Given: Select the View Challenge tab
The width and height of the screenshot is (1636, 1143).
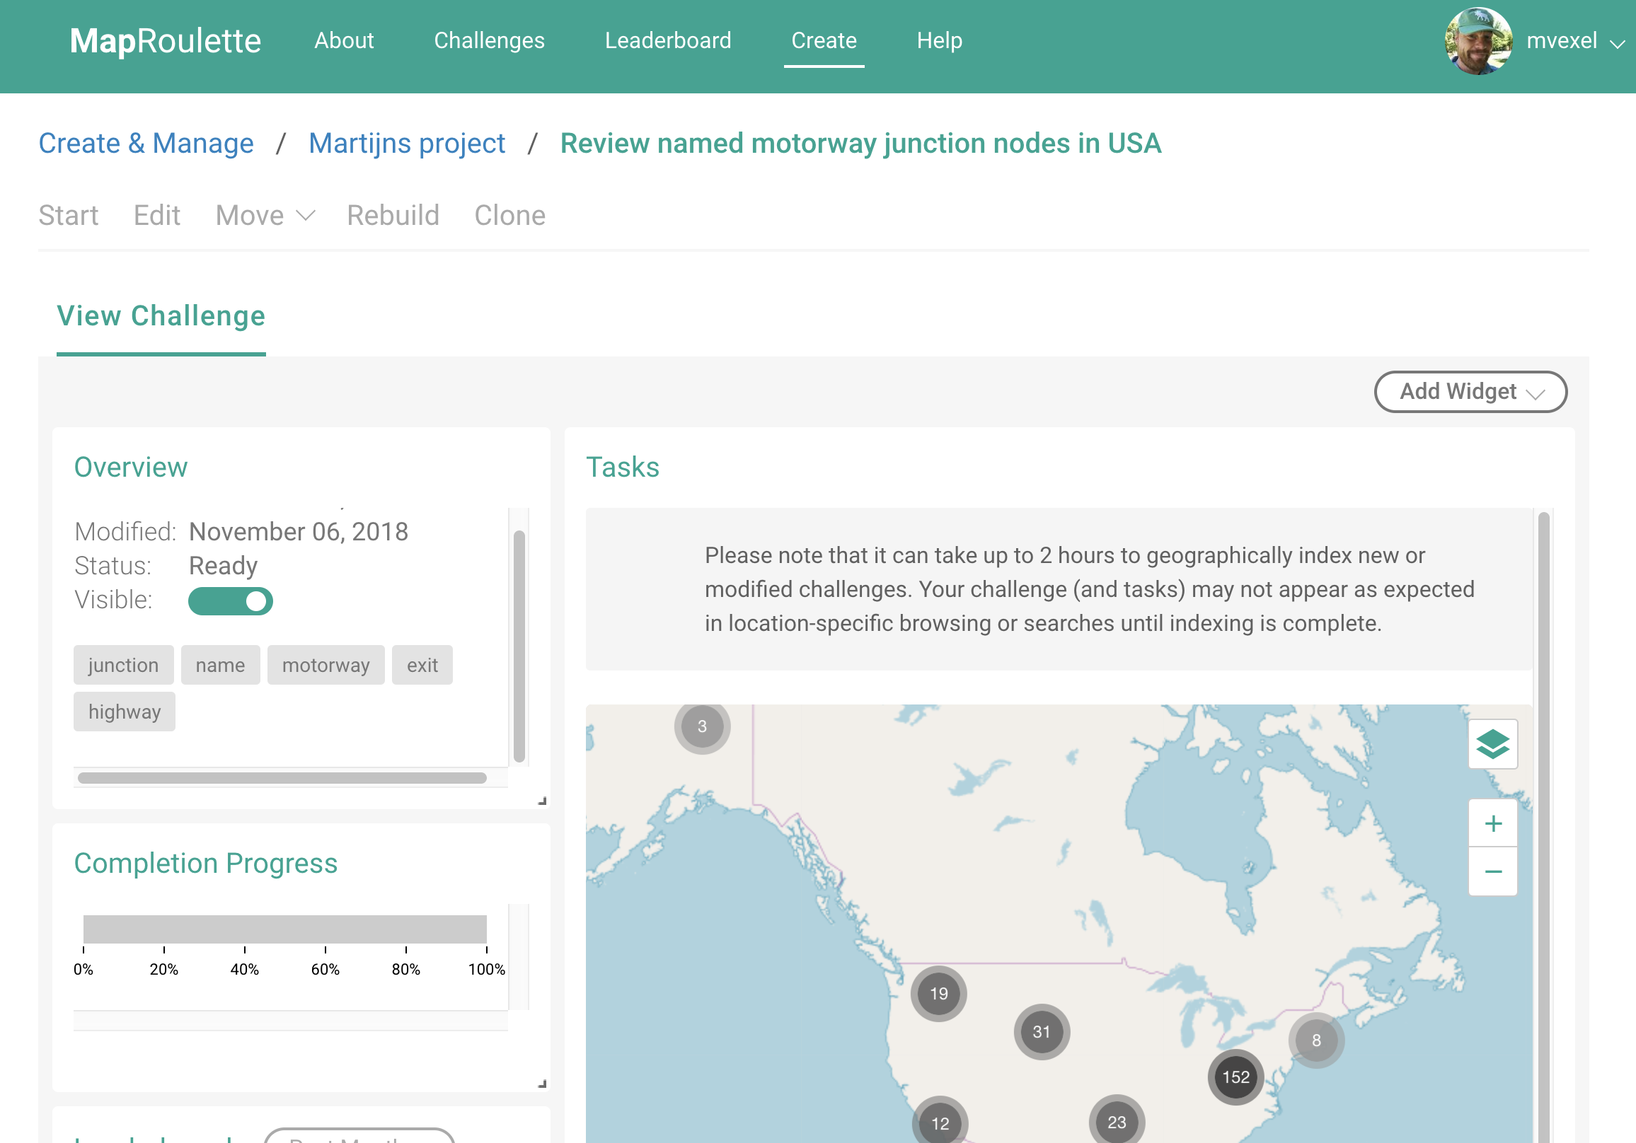Looking at the screenshot, I should point(161,315).
